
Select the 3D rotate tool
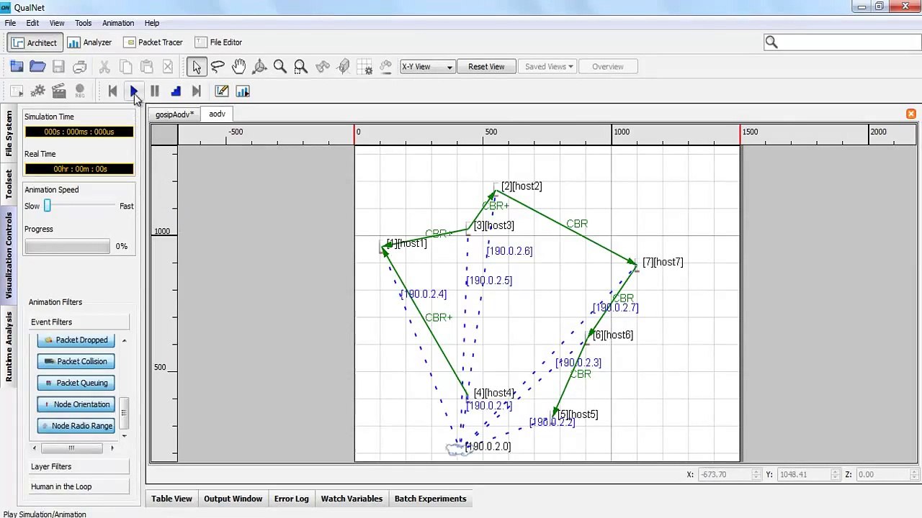pyautogui.click(x=259, y=67)
